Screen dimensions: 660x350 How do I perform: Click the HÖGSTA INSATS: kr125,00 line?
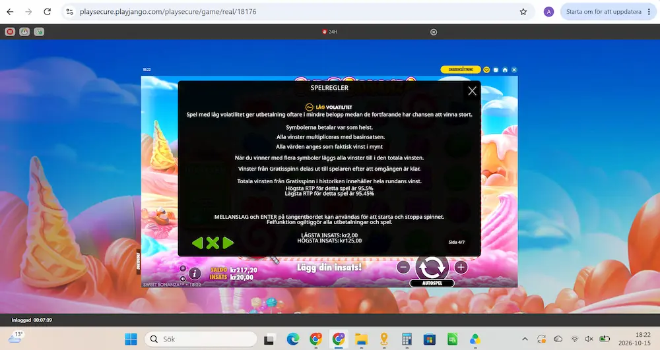329,241
